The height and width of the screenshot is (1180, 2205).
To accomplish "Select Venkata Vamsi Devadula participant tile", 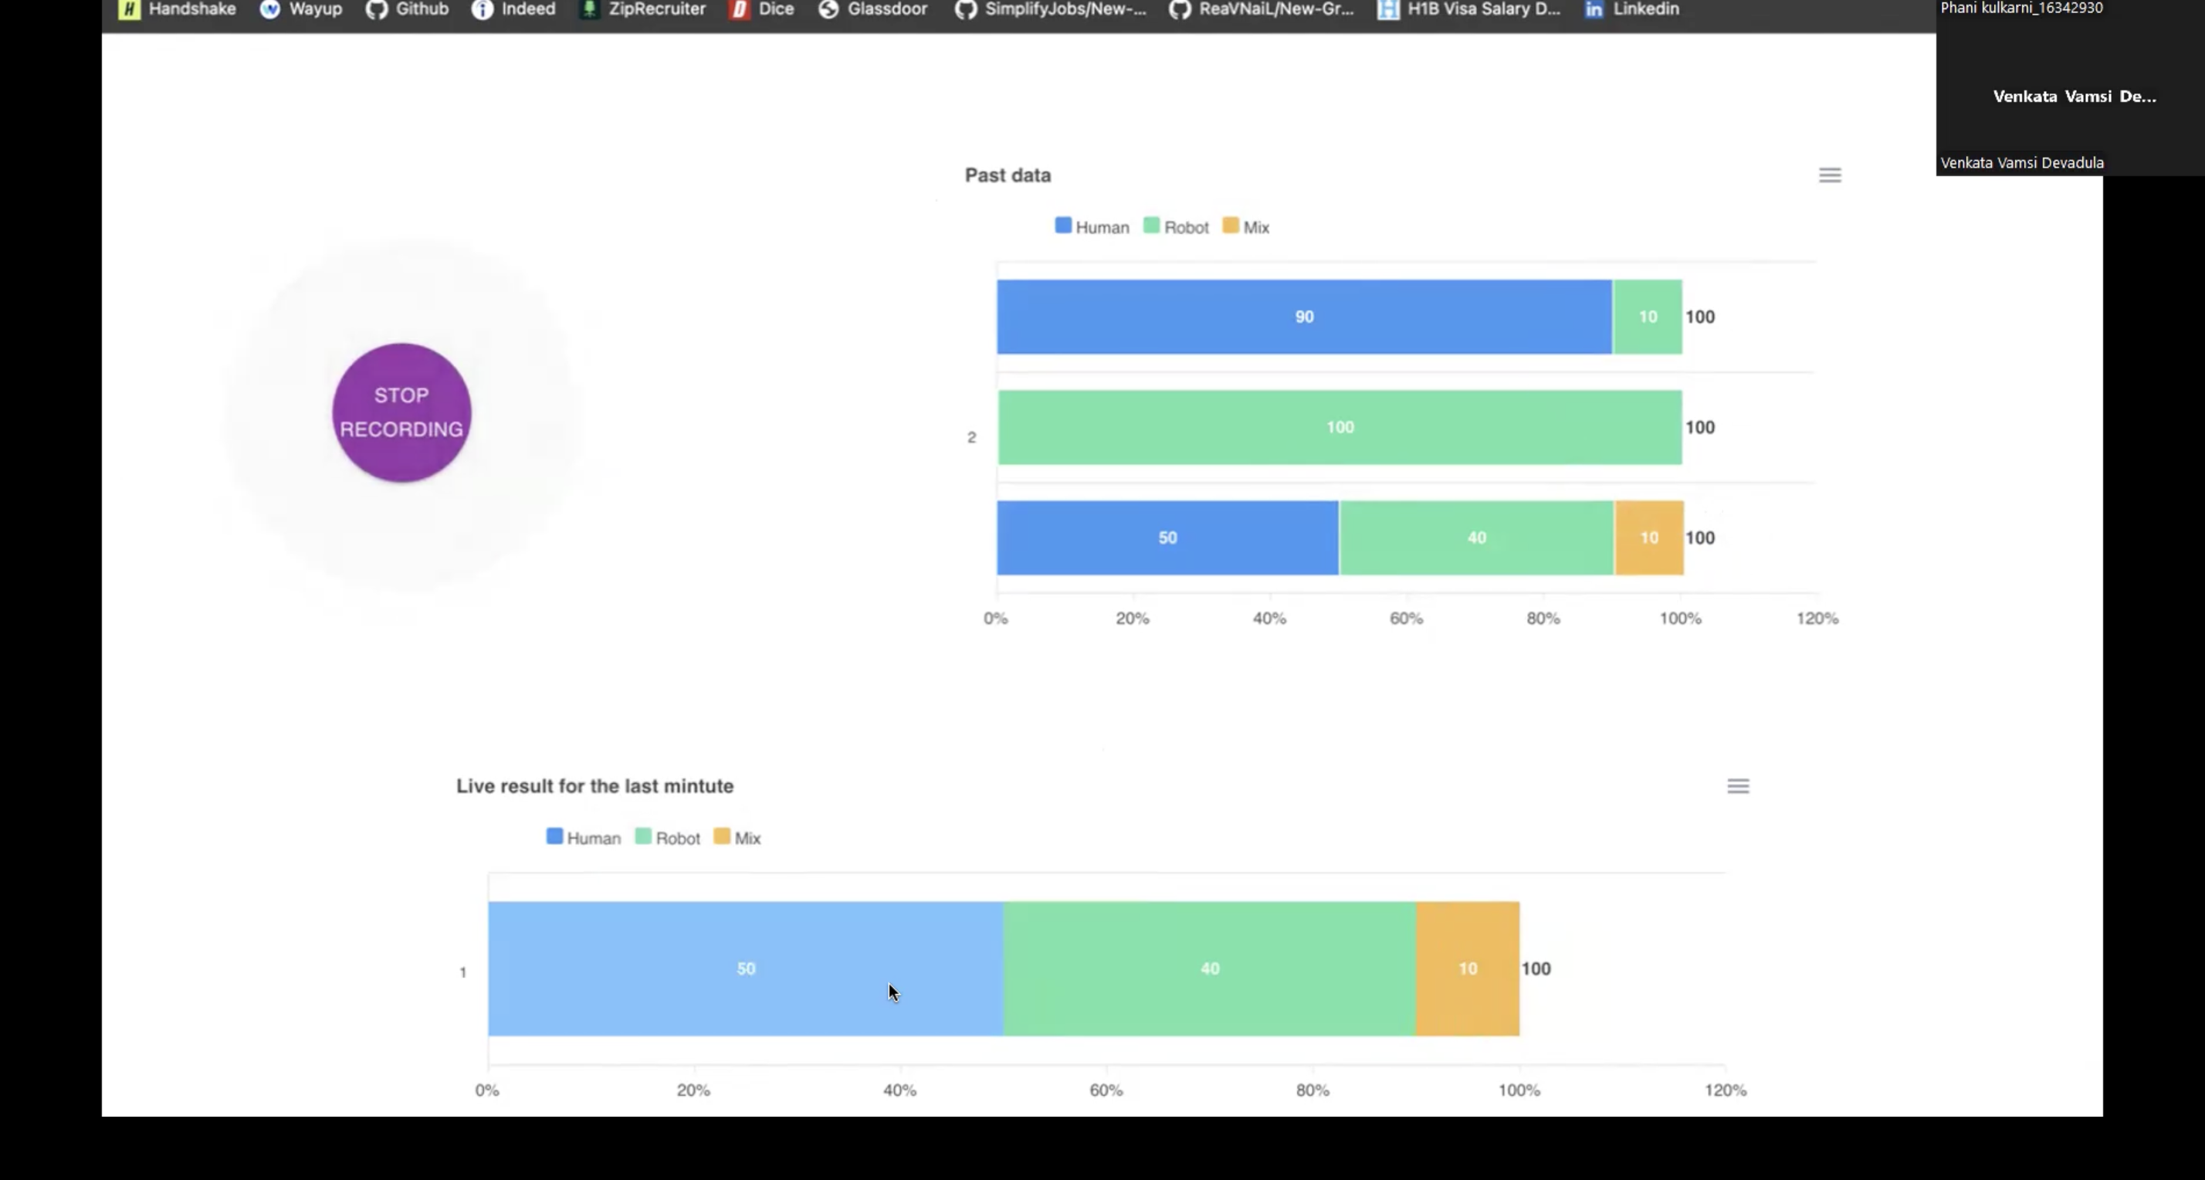I will point(2070,97).
